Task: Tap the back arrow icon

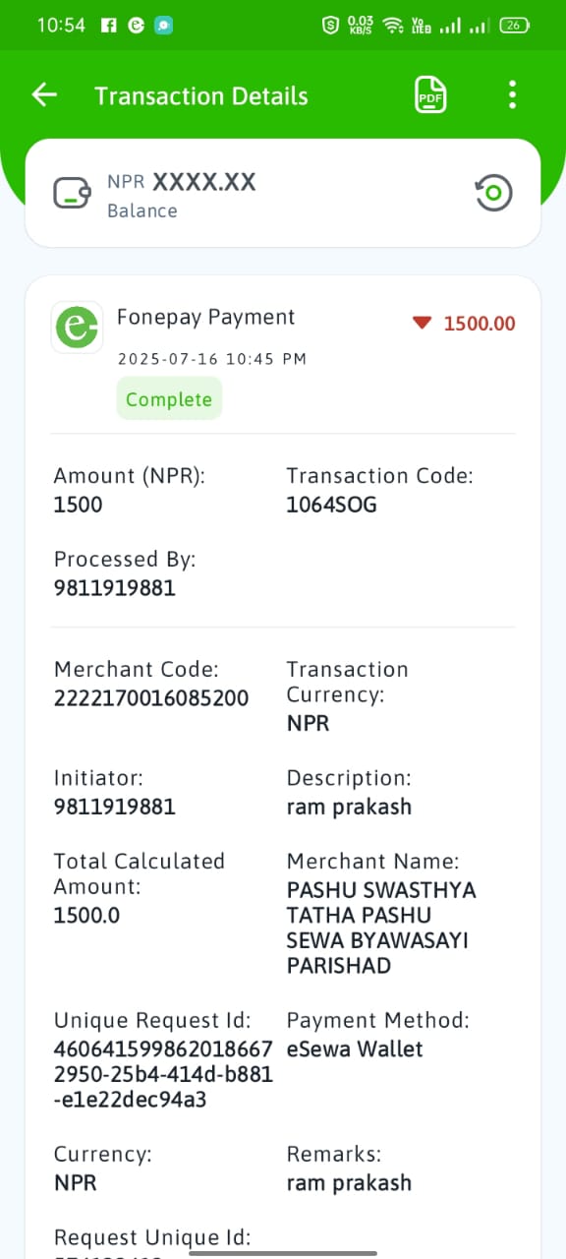Action: (x=44, y=94)
